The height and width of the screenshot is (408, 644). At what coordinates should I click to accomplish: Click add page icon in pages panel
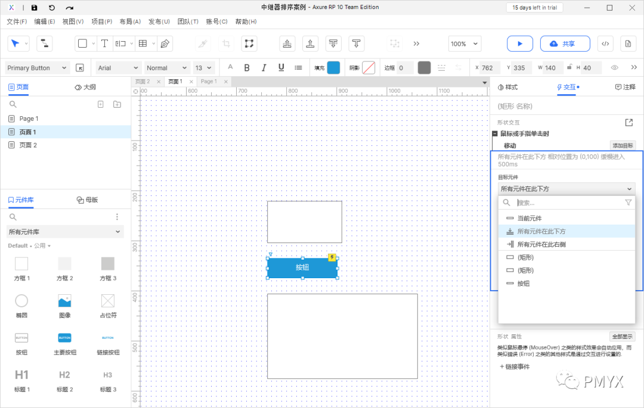(101, 104)
